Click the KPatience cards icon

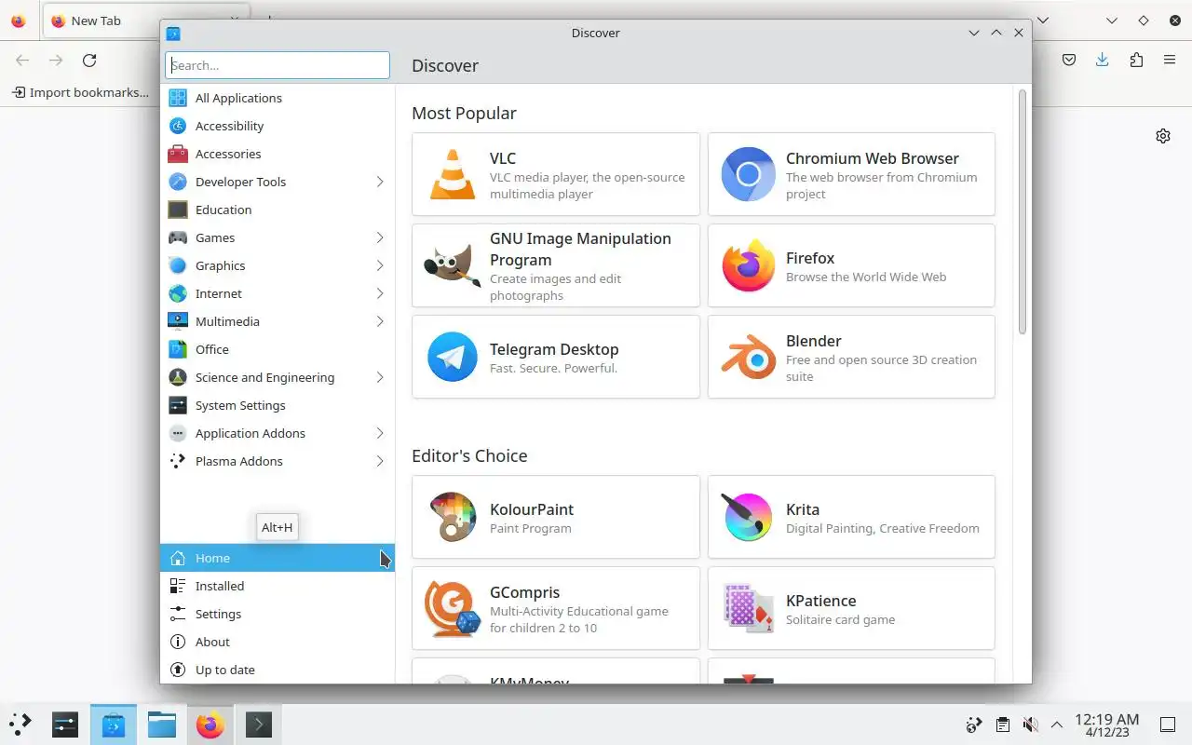tap(748, 608)
